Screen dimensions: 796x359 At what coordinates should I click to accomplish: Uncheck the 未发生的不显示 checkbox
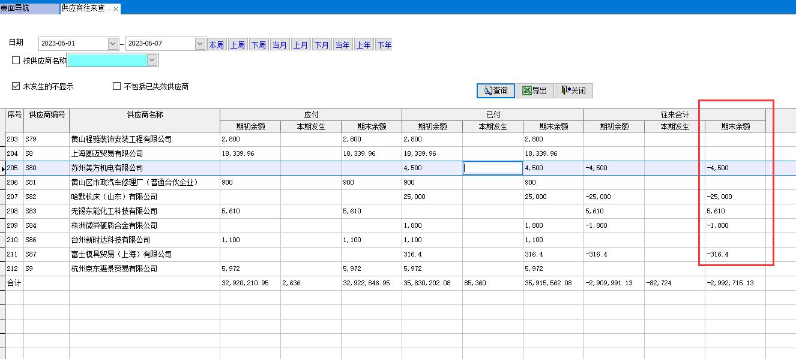[x=16, y=86]
